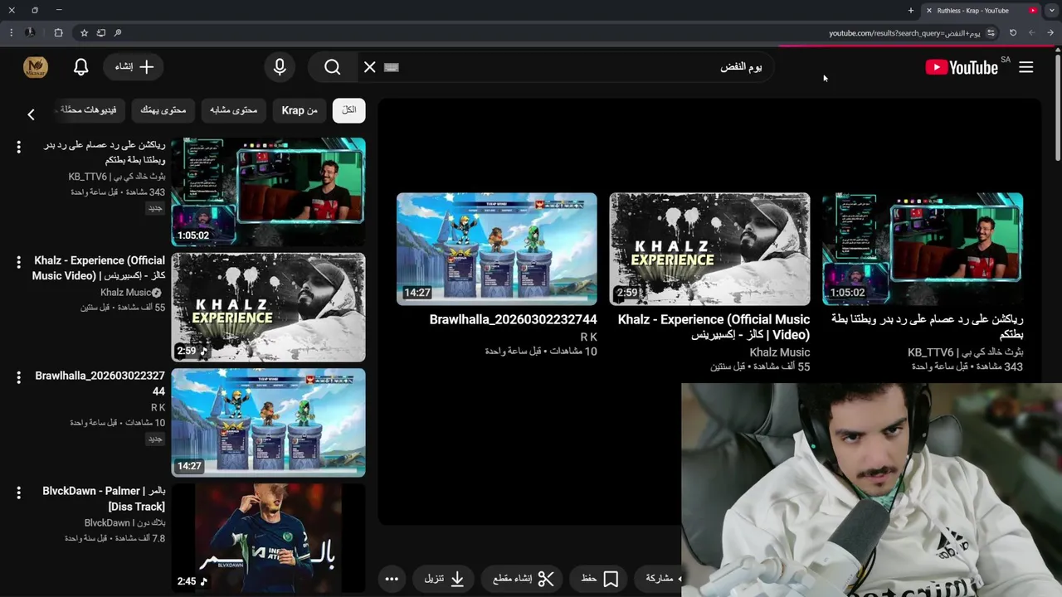Open the Mkasar account avatar menu

36,67
